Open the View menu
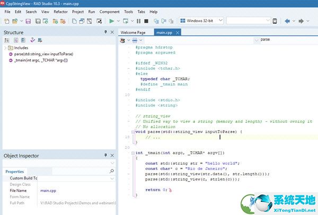318x215 pixels. pyautogui.click(x=45, y=12)
